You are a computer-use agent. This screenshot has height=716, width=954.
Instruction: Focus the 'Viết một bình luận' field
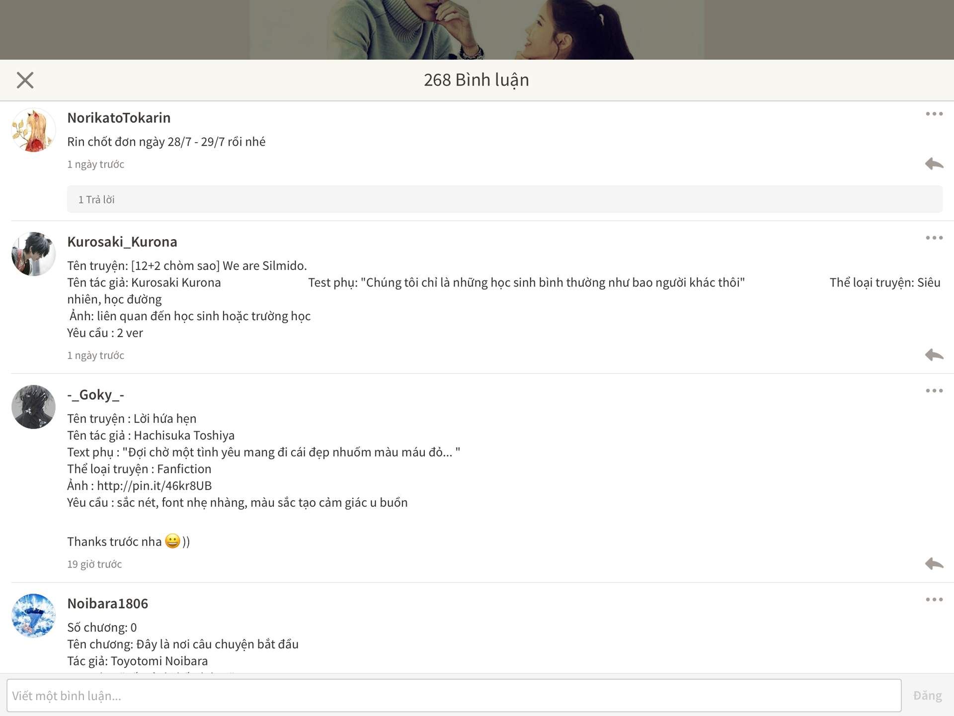[453, 695]
